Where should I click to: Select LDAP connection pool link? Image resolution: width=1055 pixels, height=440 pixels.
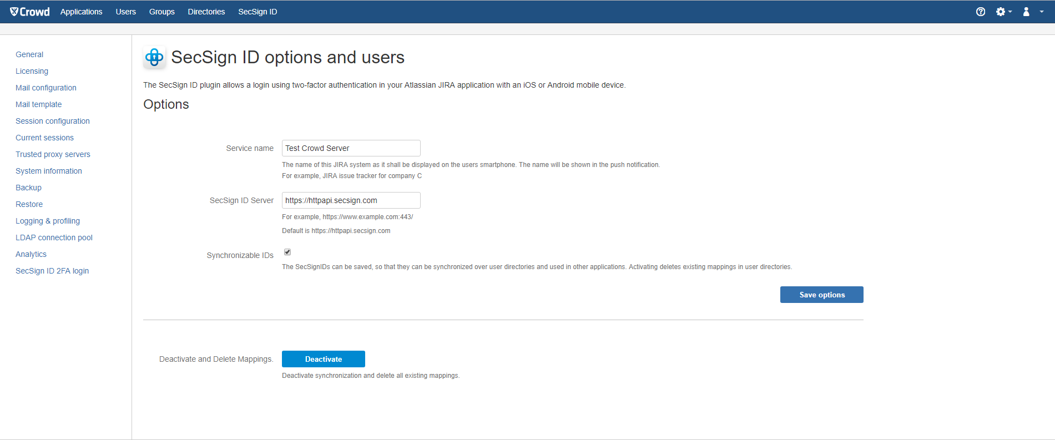coord(54,237)
